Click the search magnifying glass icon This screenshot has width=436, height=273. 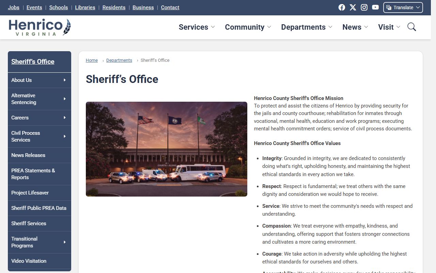tap(411, 27)
